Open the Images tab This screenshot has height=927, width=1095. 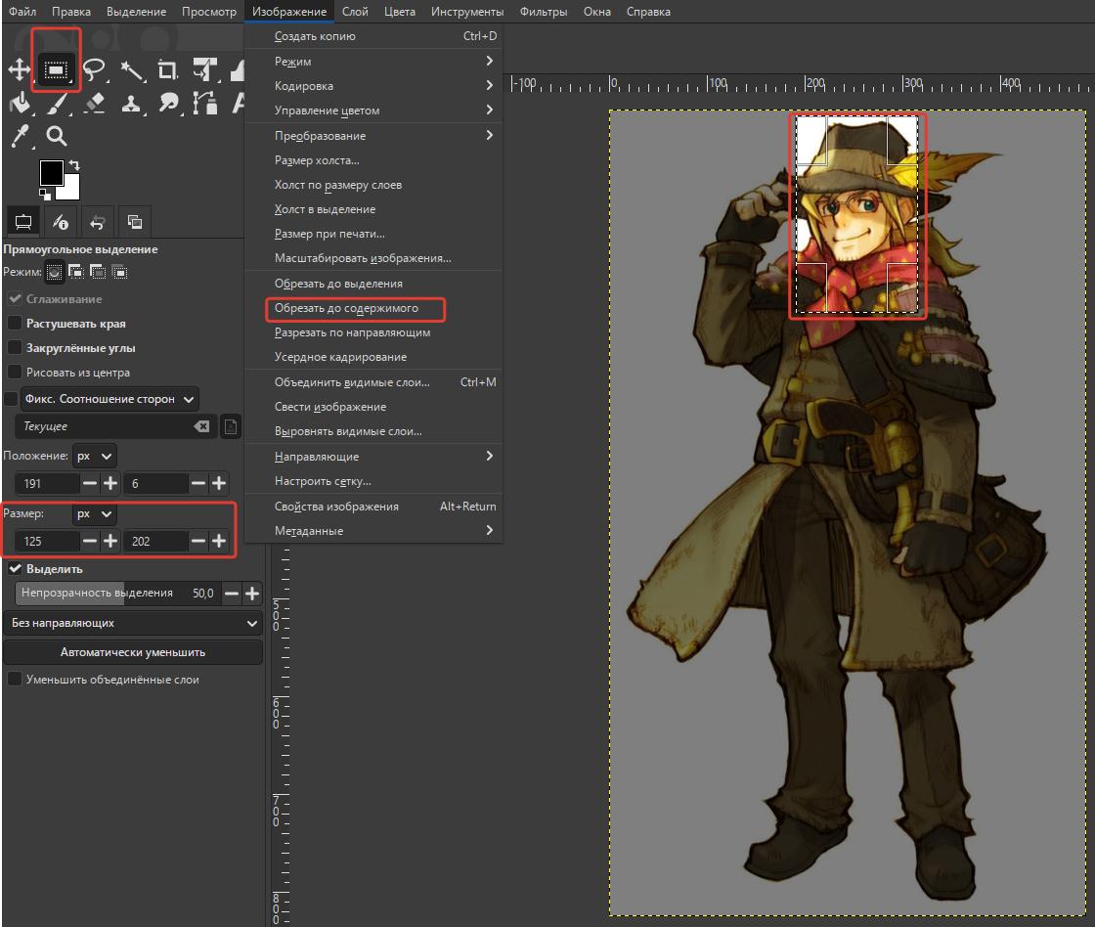point(135,222)
